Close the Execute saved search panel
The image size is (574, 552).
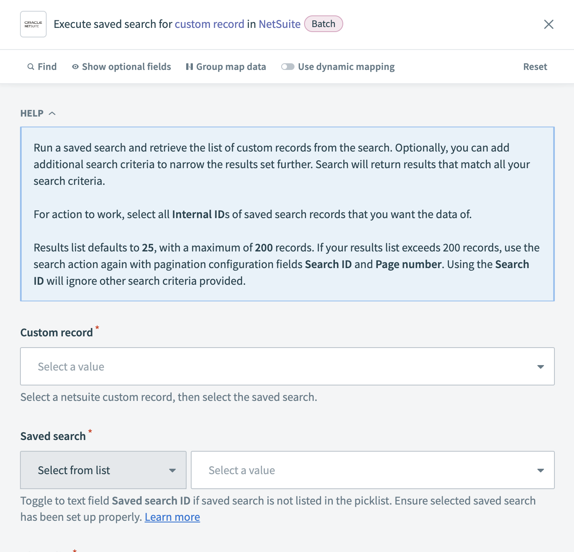coord(549,24)
